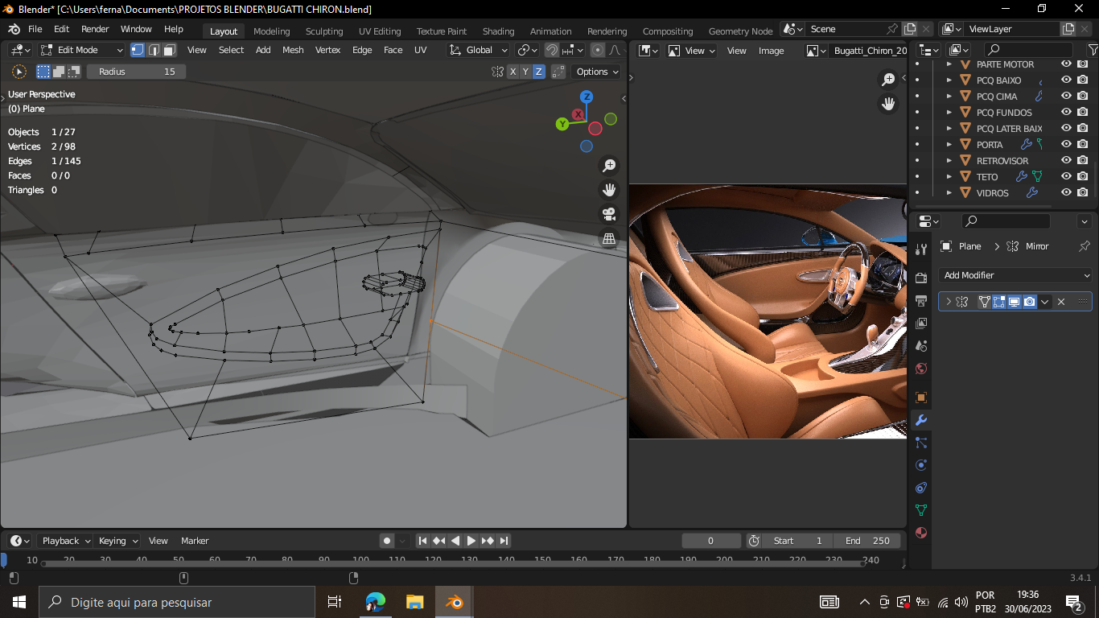The width and height of the screenshot is (1099, 618).
Task: Click the pan hand icon in viewport
Action: [x=609, y=190]
